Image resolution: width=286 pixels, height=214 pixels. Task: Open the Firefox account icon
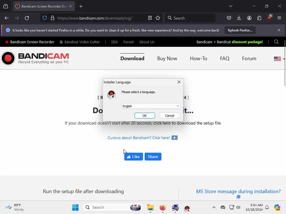coord(249,18)
